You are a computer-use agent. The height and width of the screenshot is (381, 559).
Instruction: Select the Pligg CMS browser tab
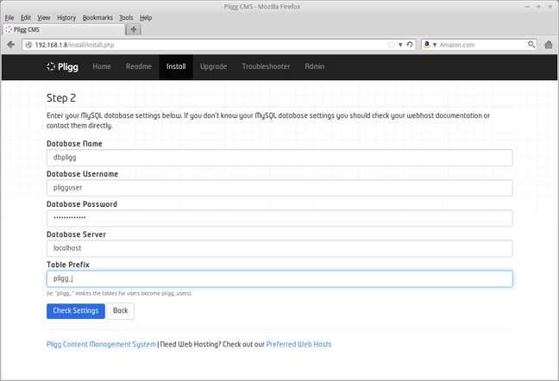click(x=64, y=29)
